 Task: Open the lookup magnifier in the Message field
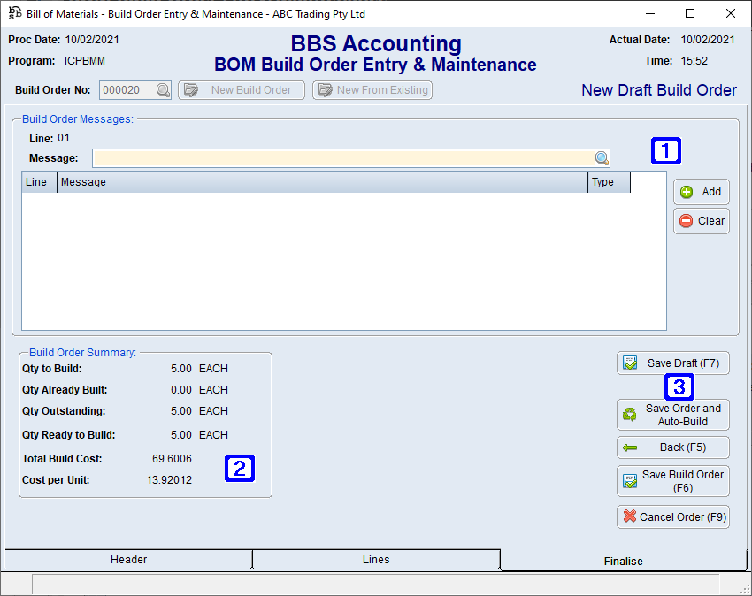(x=602, y=157)
